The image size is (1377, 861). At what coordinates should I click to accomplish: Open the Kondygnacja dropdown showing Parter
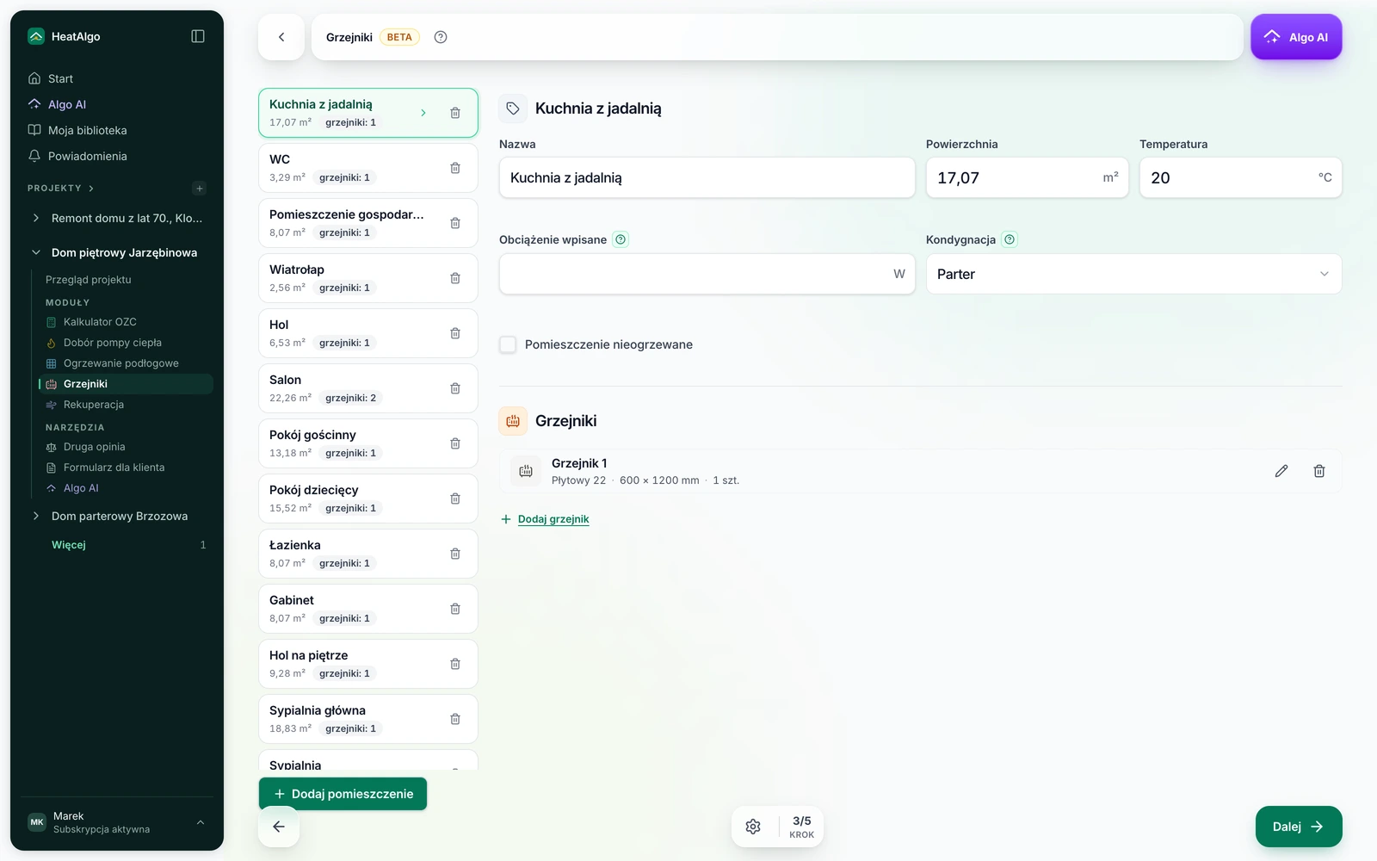pyautogui.click(x=1133, y=274)
